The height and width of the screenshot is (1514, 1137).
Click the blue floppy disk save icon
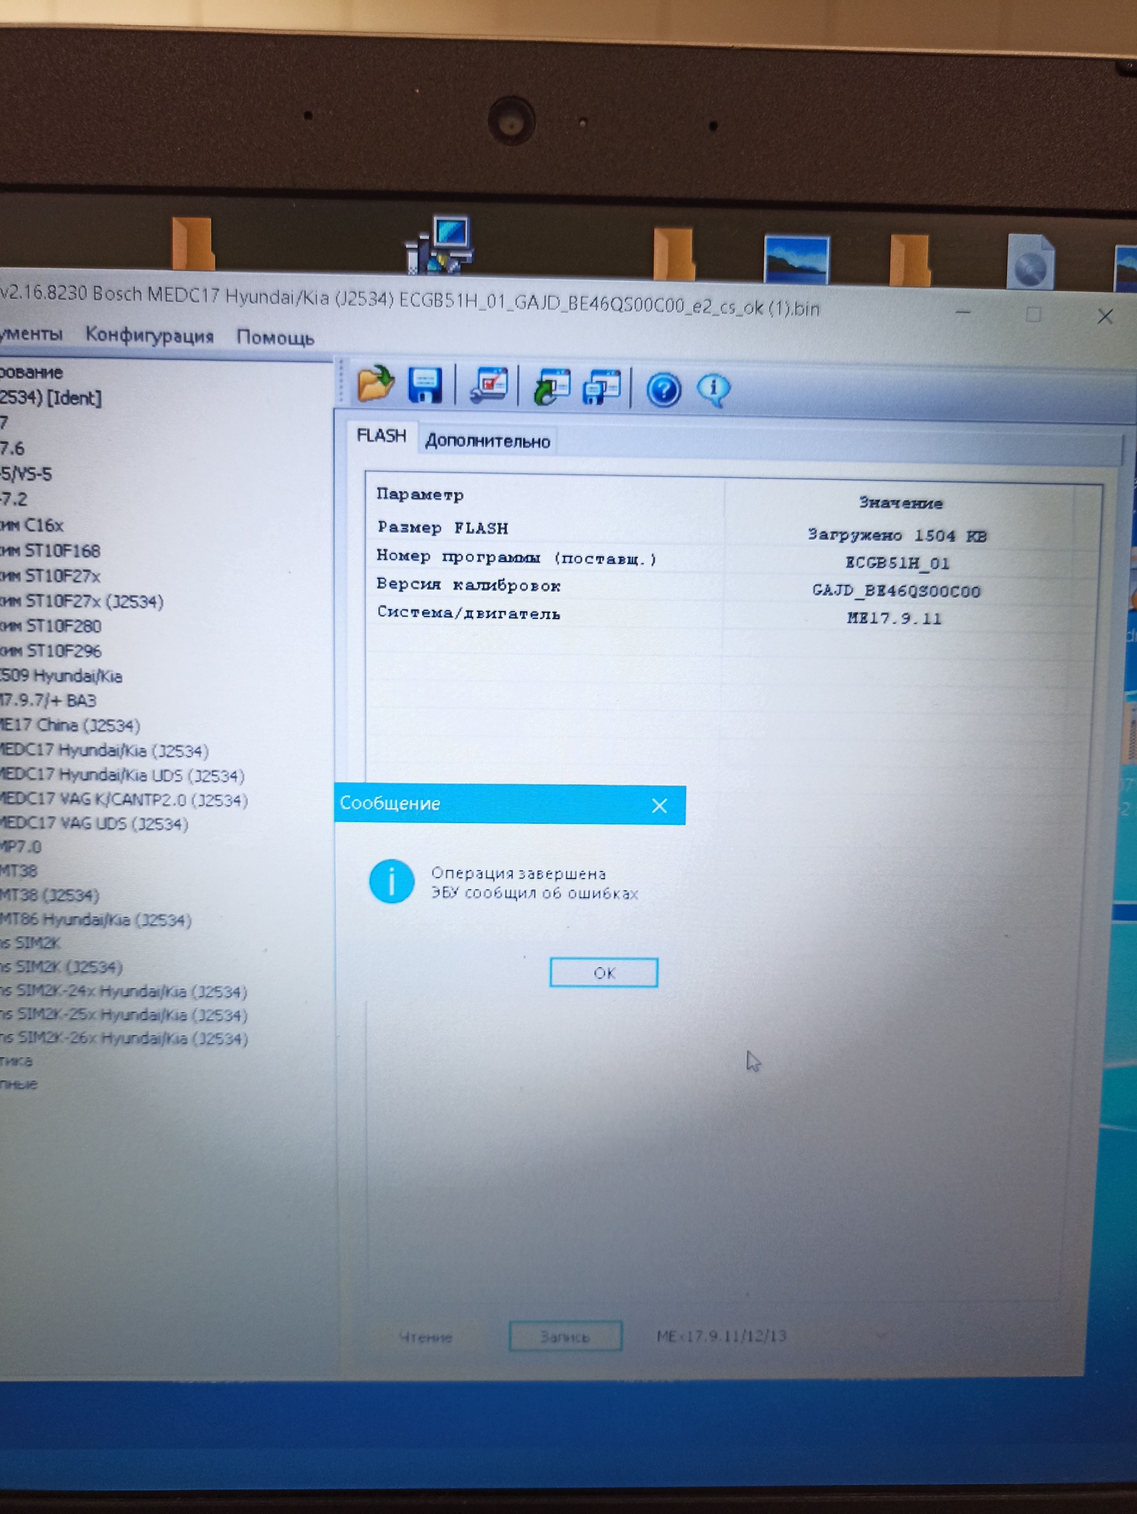coord(424,385)
